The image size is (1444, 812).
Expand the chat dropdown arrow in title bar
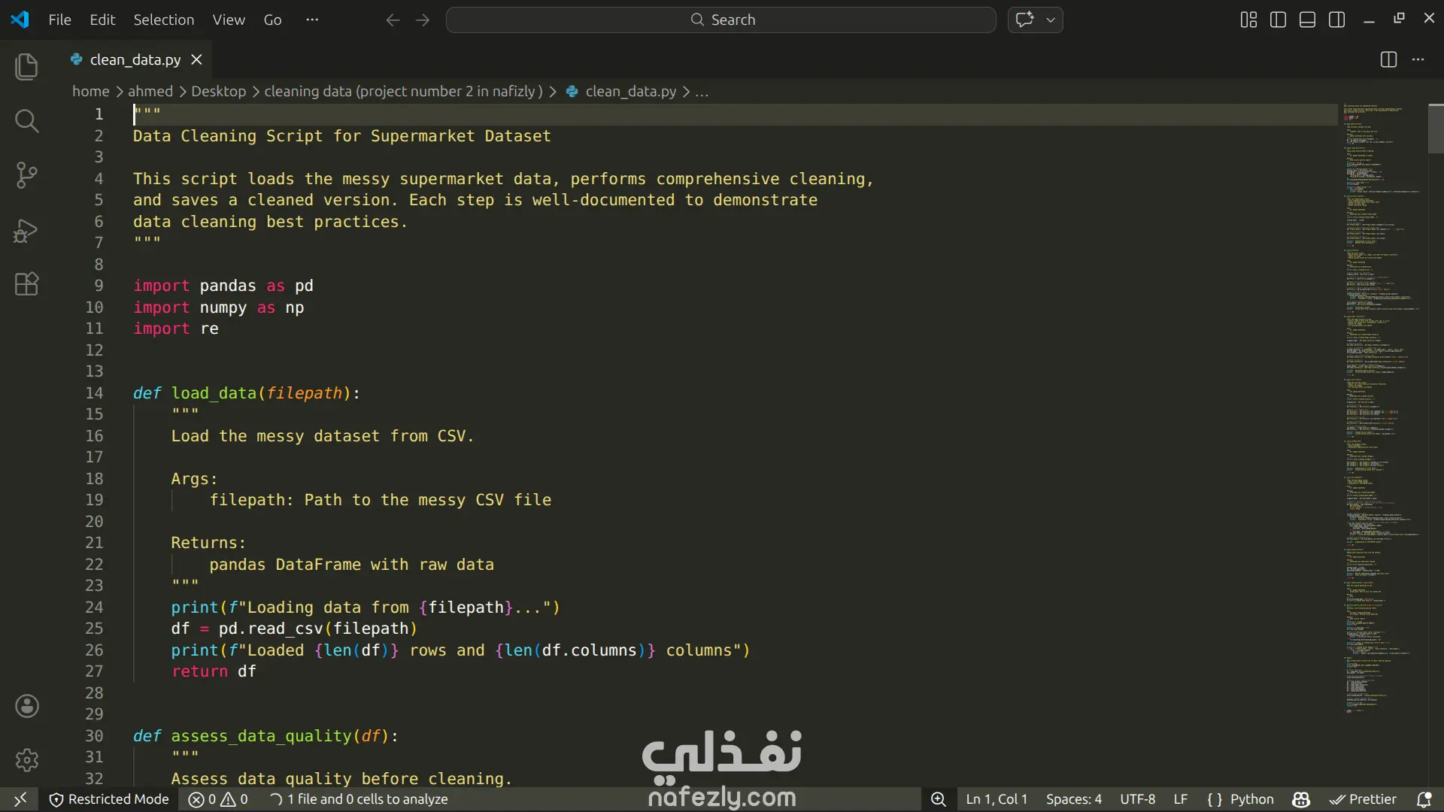coord(1051,20)
